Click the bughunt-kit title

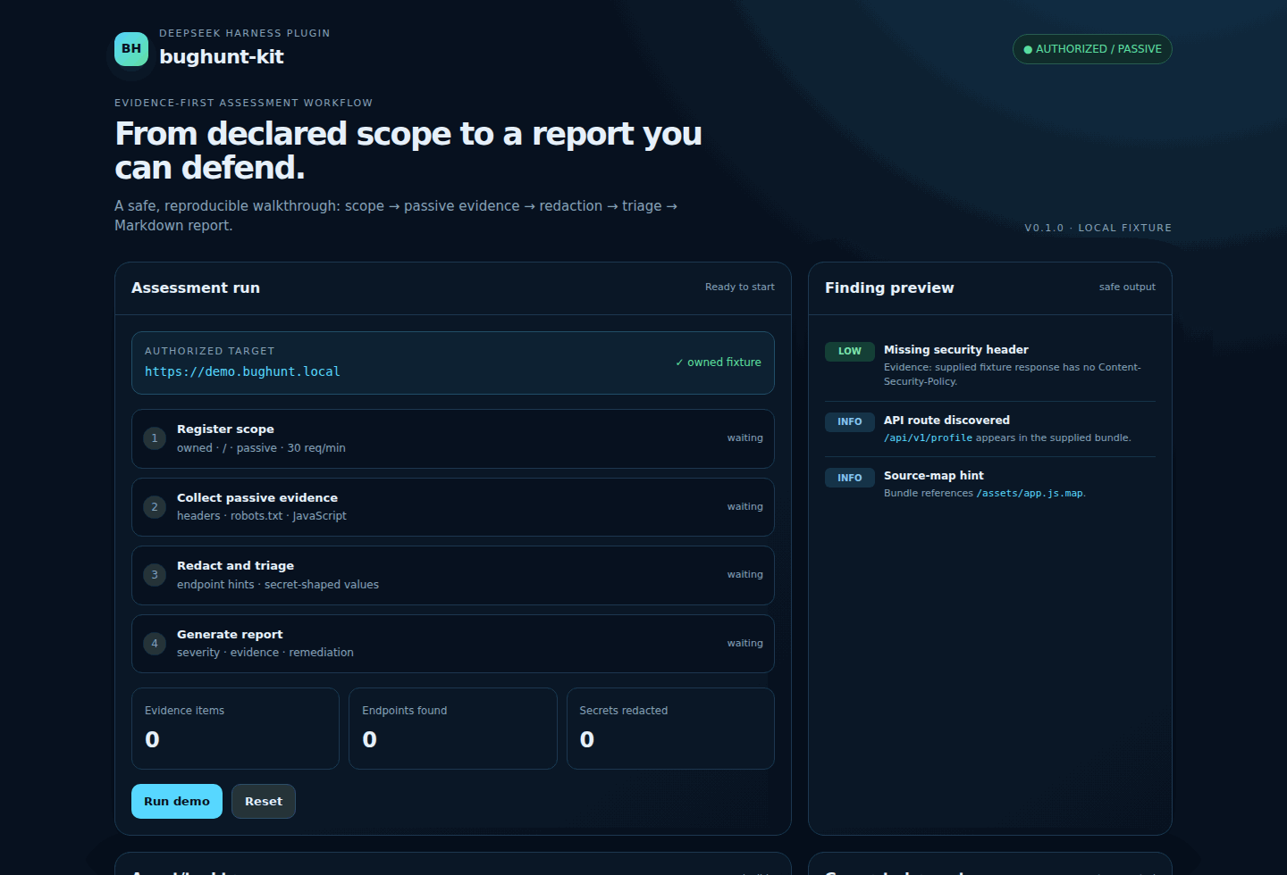click(x=222, y=56)
